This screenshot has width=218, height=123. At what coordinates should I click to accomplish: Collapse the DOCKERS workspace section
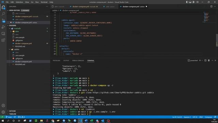(x=8, y=26)
